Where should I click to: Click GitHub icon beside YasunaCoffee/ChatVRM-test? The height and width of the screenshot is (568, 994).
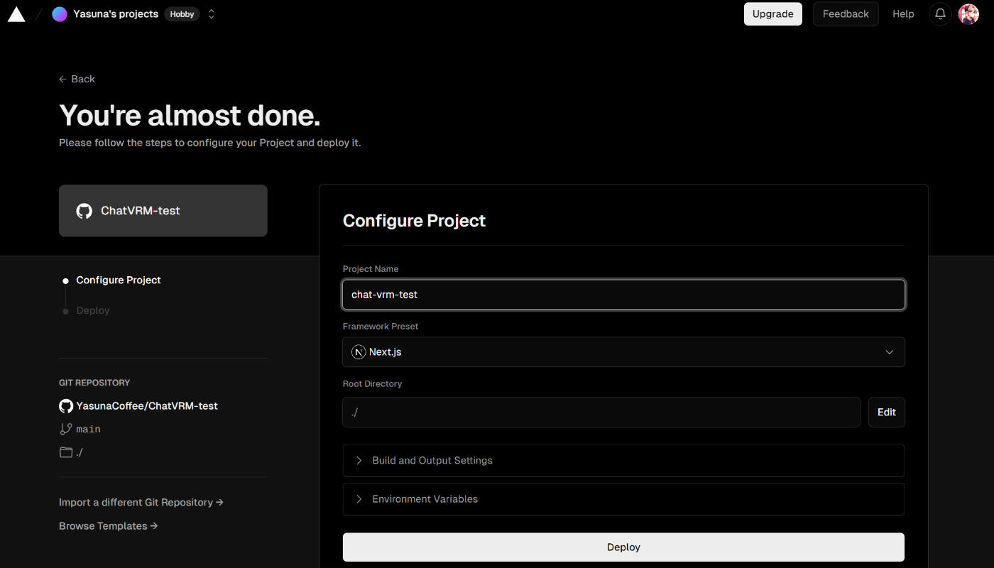[x=66, y=406]
